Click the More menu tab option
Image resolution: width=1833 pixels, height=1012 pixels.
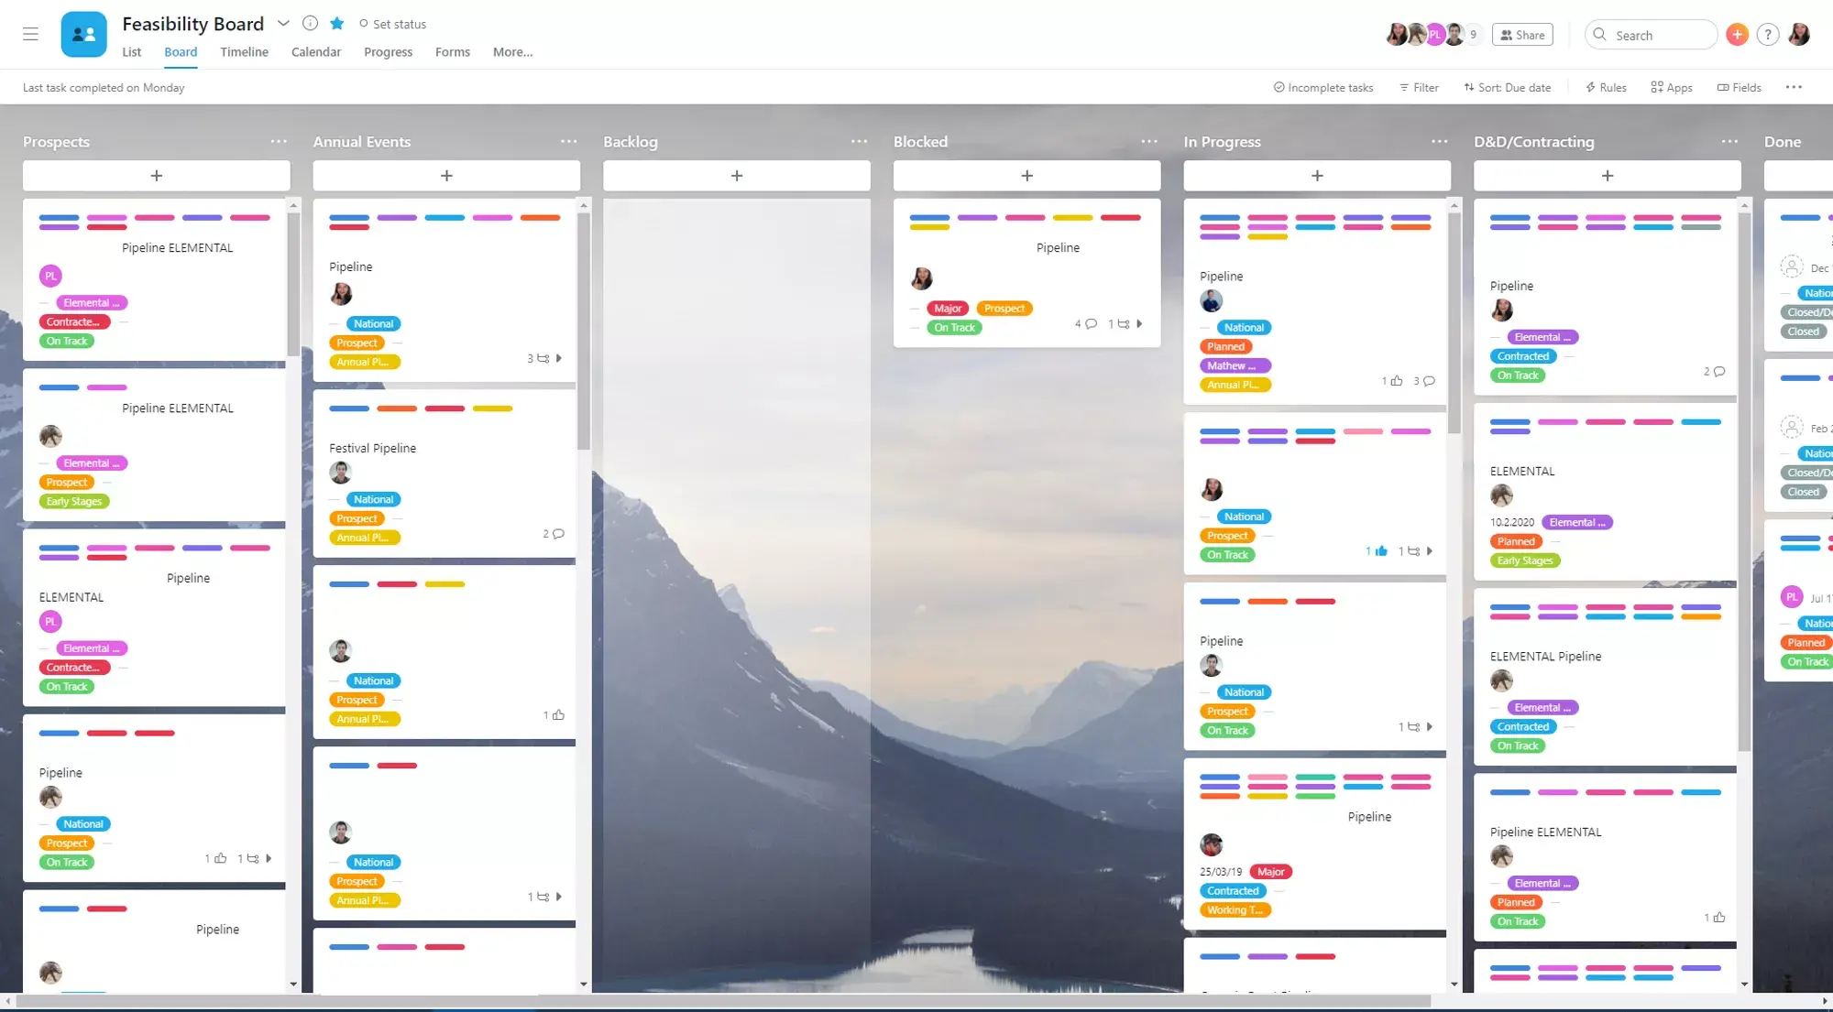point(511,51)
